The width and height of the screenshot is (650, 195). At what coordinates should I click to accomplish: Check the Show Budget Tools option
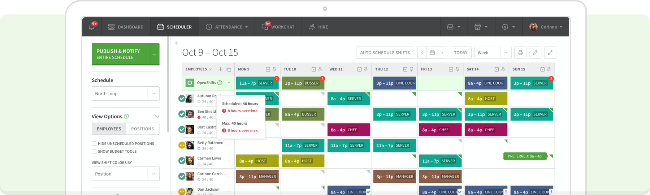coord(94,151)
